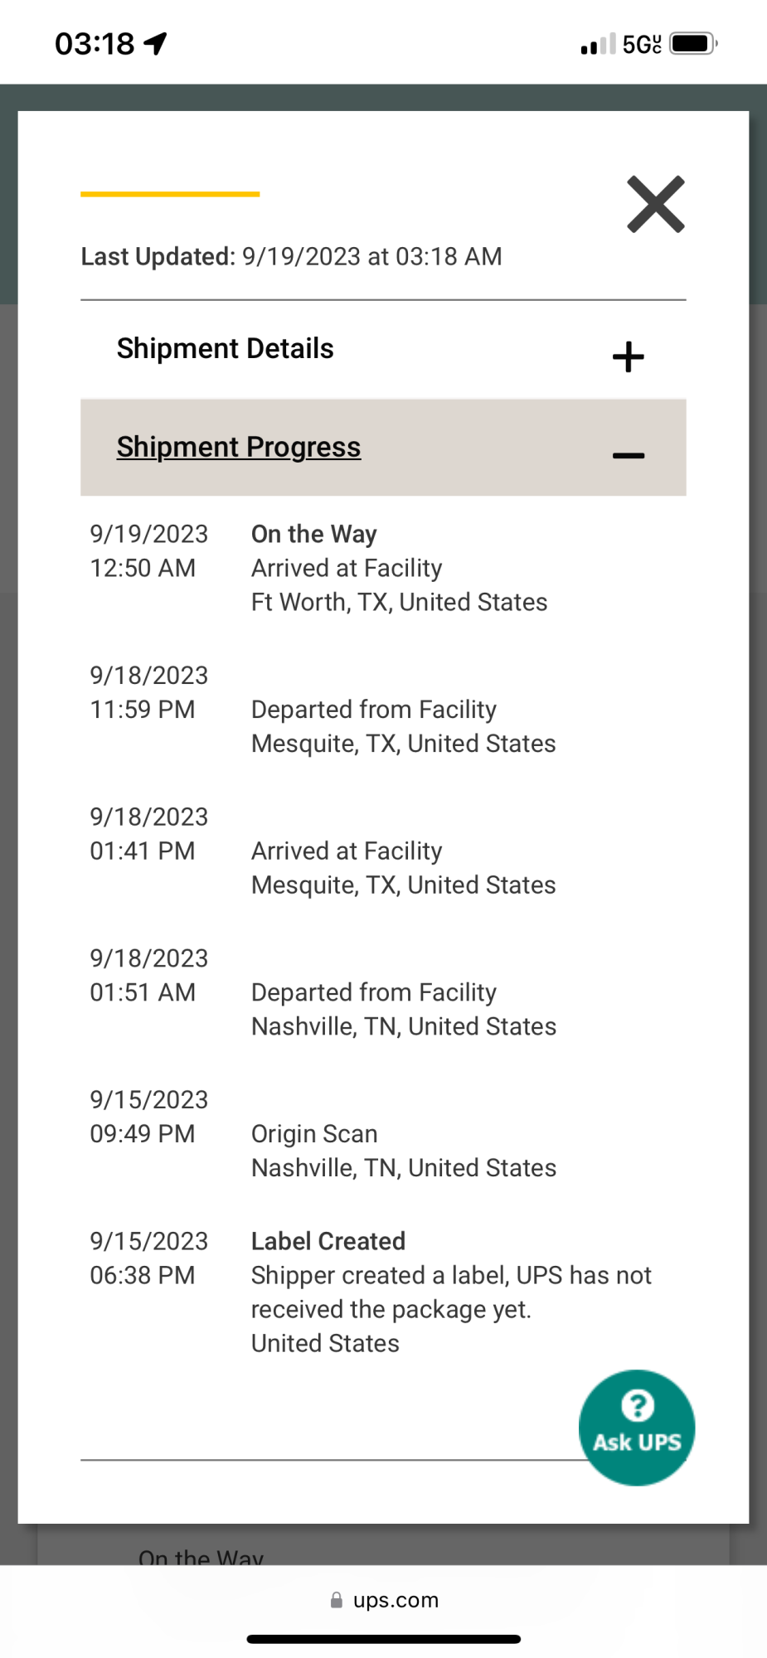Select the Shipment Details section header
Image resolution: width=767 pixels, height=1658 pixels.
(383, 349)
